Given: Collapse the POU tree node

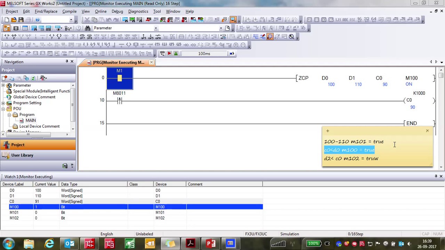Looking at the screenshot, I should pos(3,109).
